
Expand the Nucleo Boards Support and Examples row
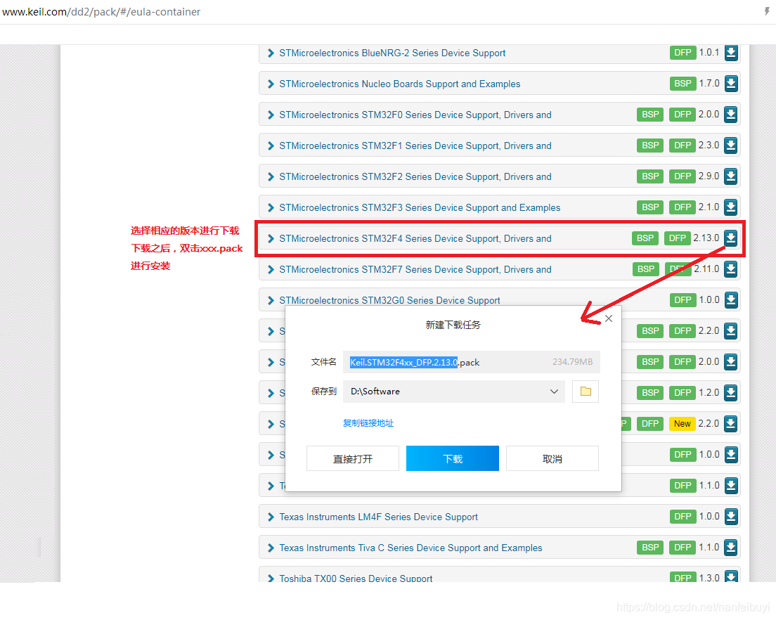pyautogui.click(x=271, y=84)
